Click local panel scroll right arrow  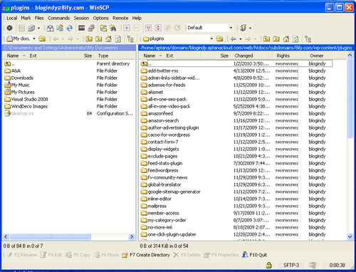coord(132,236)
